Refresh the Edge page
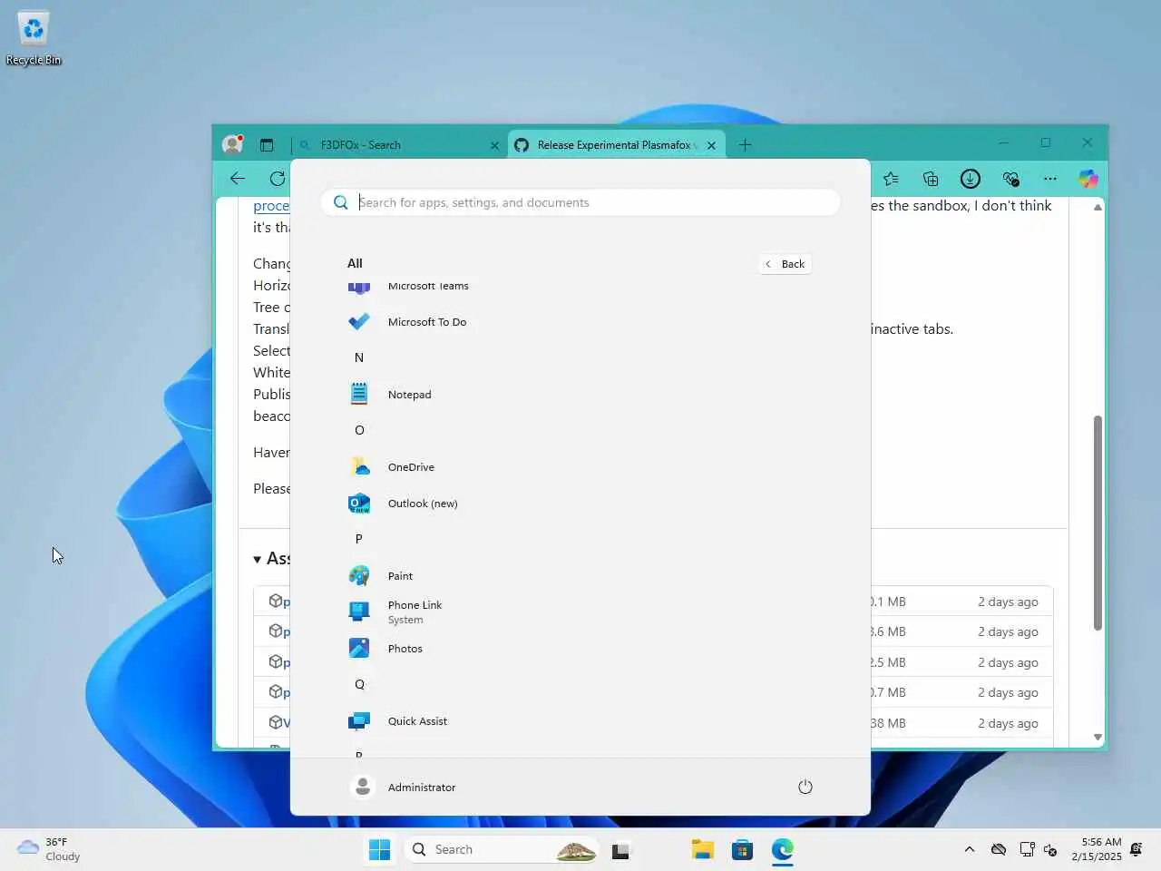This screenshot has height=871, width=1161. coord(278,179)
